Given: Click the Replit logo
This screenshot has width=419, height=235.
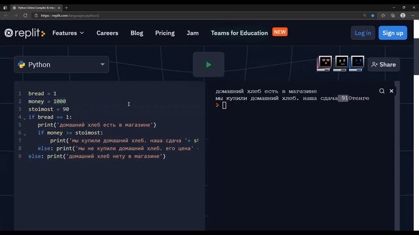Looking at the screenshot, I should coord(25,33).
